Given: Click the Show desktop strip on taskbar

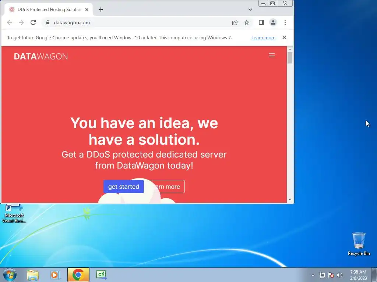Looking at the screenshot, I should coord(374,275).
